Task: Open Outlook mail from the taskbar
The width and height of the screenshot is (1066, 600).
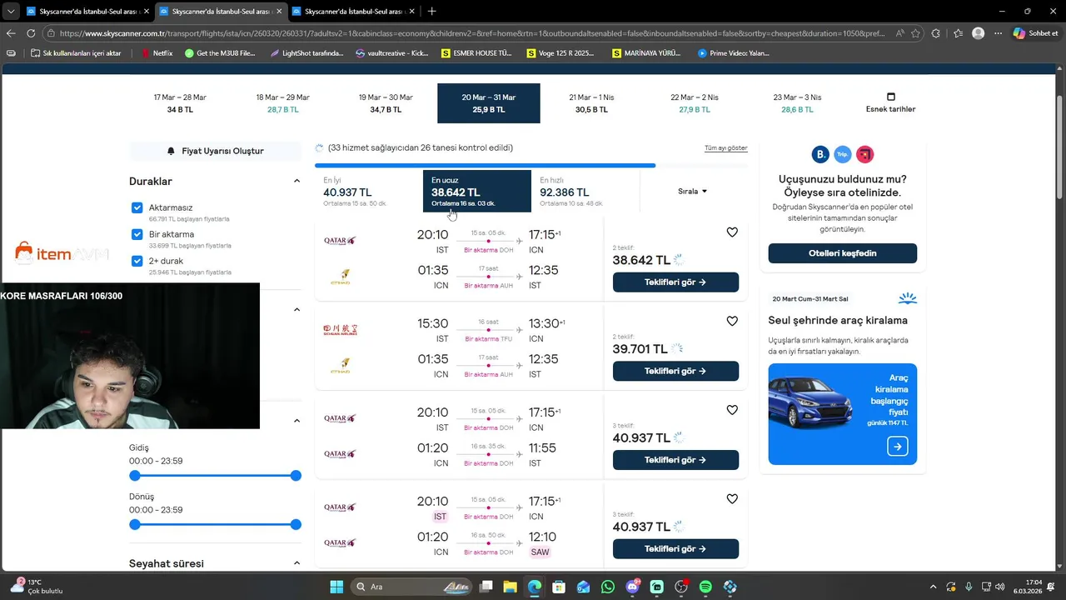Action: [583, 587]
